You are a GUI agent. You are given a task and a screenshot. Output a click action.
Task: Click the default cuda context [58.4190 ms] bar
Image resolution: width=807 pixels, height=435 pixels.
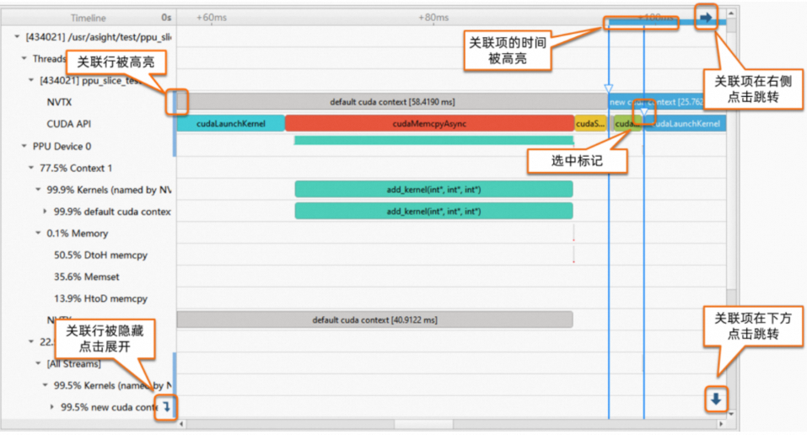pos(392,102)
